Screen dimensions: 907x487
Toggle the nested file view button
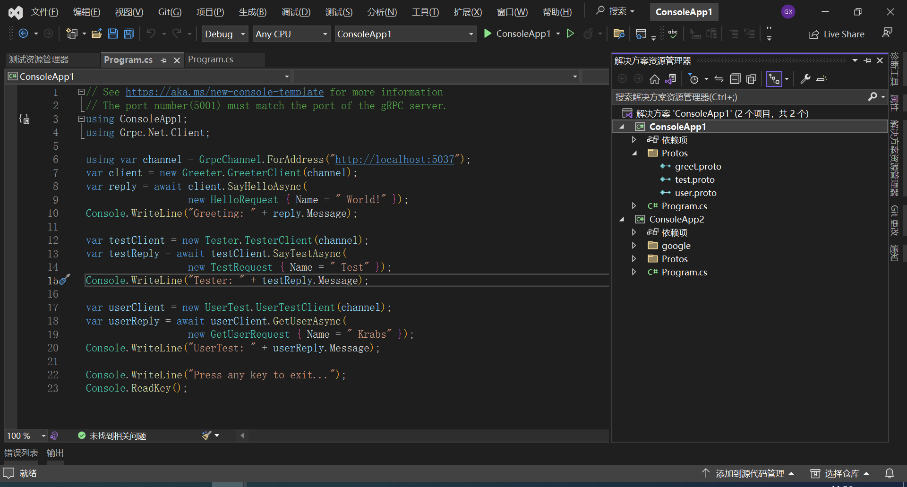pyautogui.click(x=774, y=79)
